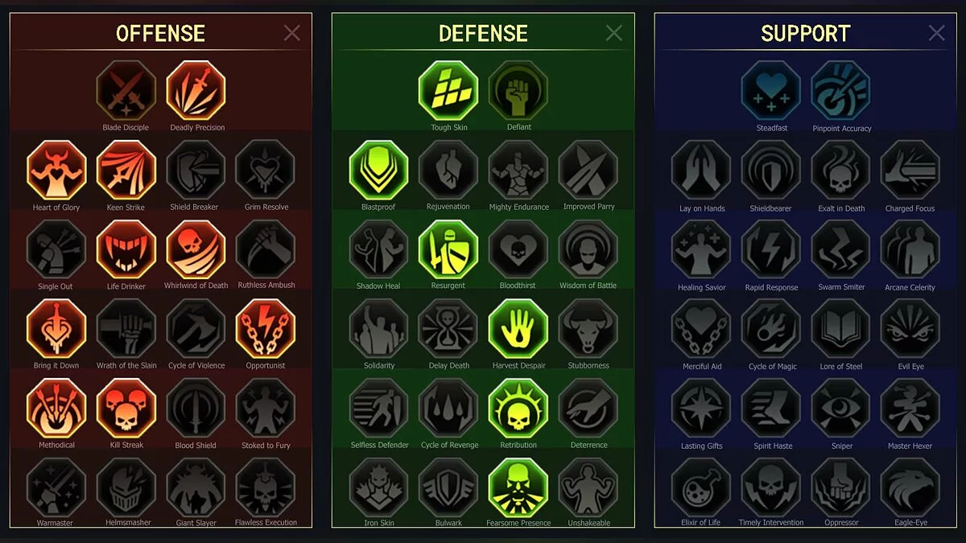
Task: Select the Lore of Steel mastery
Action: pos(841,329)
